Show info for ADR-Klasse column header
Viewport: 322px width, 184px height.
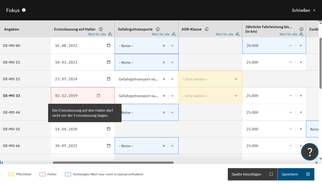(x=207, y=29)
